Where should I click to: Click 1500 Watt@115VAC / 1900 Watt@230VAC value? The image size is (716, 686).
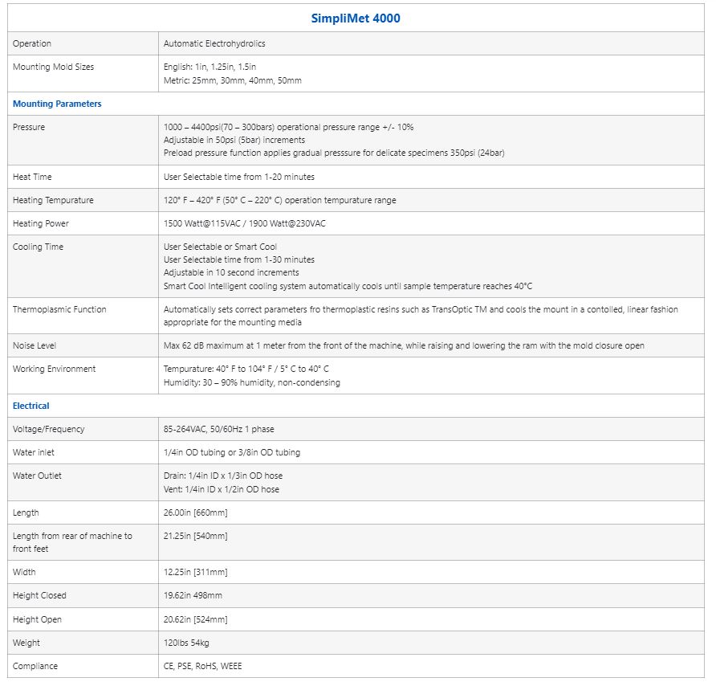pos(244,223)
